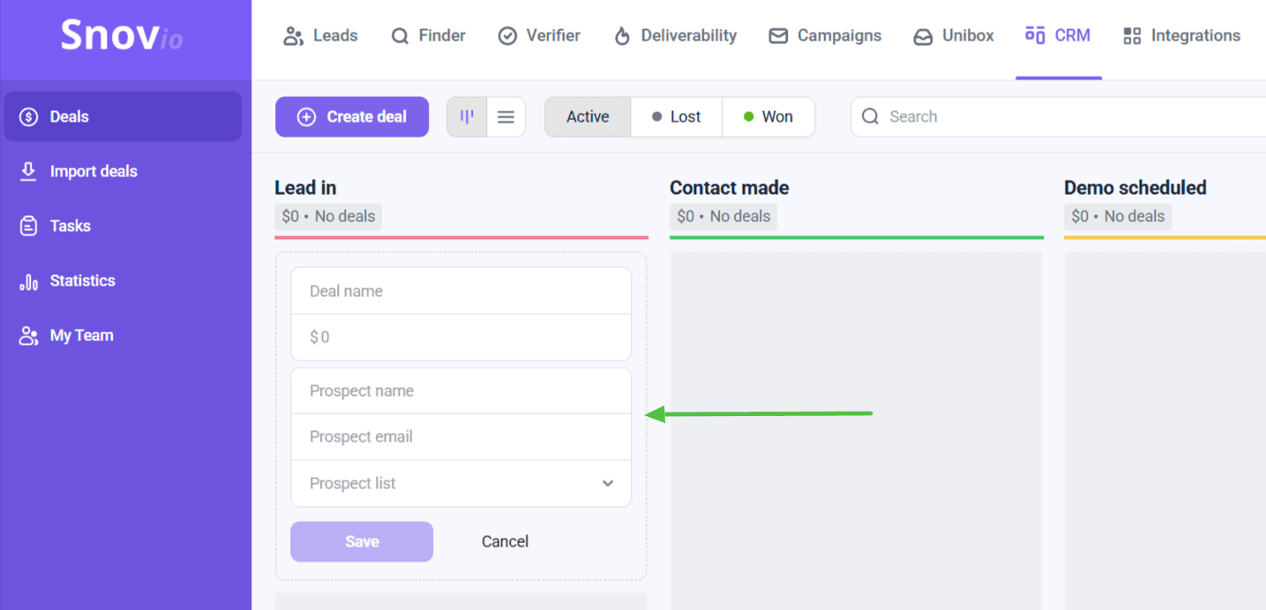Open the Campaigns tab
This screenshot has width=1266, height=610.
point(825,35)
